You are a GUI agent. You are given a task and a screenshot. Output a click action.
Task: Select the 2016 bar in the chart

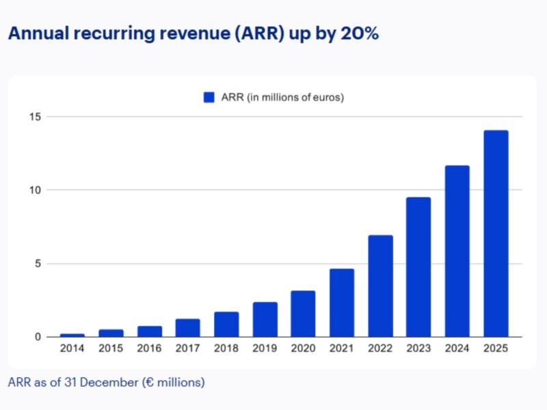click(x=150, y=331)
